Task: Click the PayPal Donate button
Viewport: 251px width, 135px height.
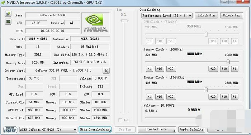Action: click(x=10, y=130)
